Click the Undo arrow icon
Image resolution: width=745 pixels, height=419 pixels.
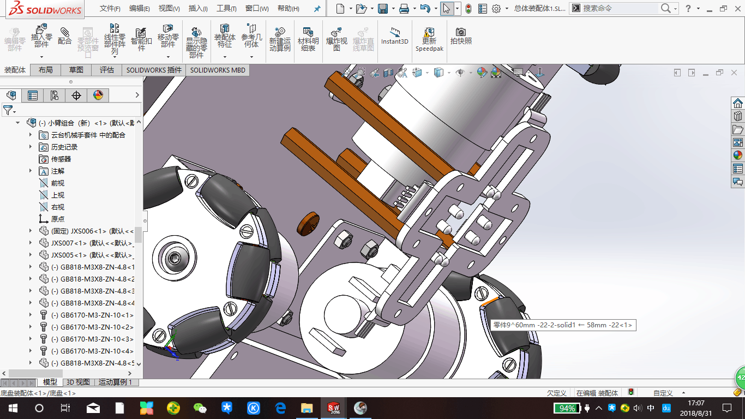(x=425, y=9)
